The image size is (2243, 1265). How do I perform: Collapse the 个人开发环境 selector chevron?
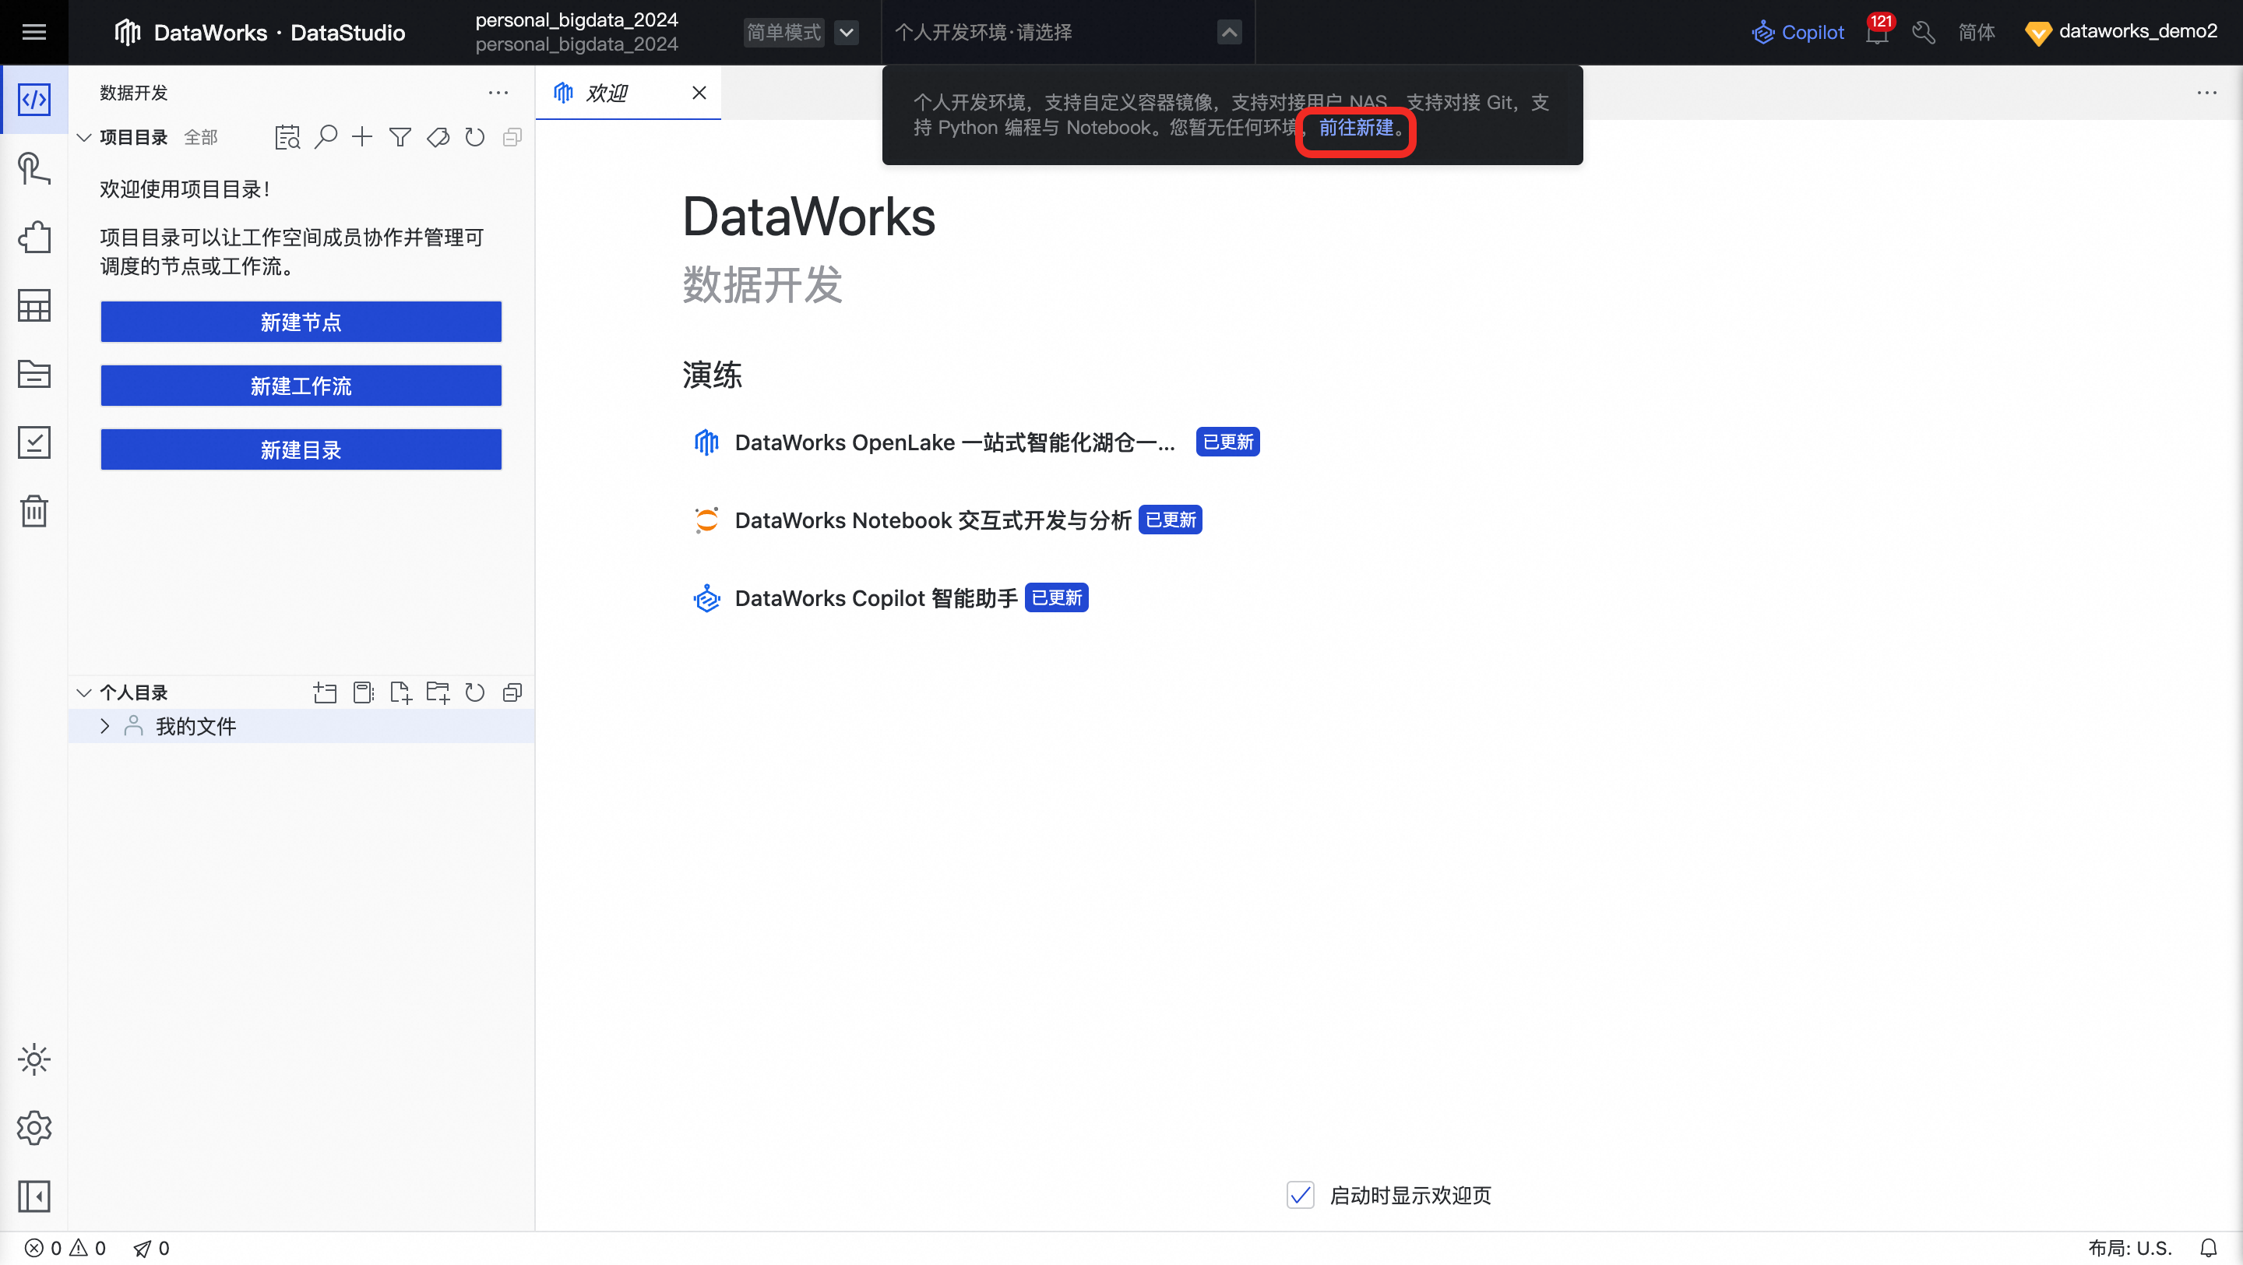[1229, 31]
